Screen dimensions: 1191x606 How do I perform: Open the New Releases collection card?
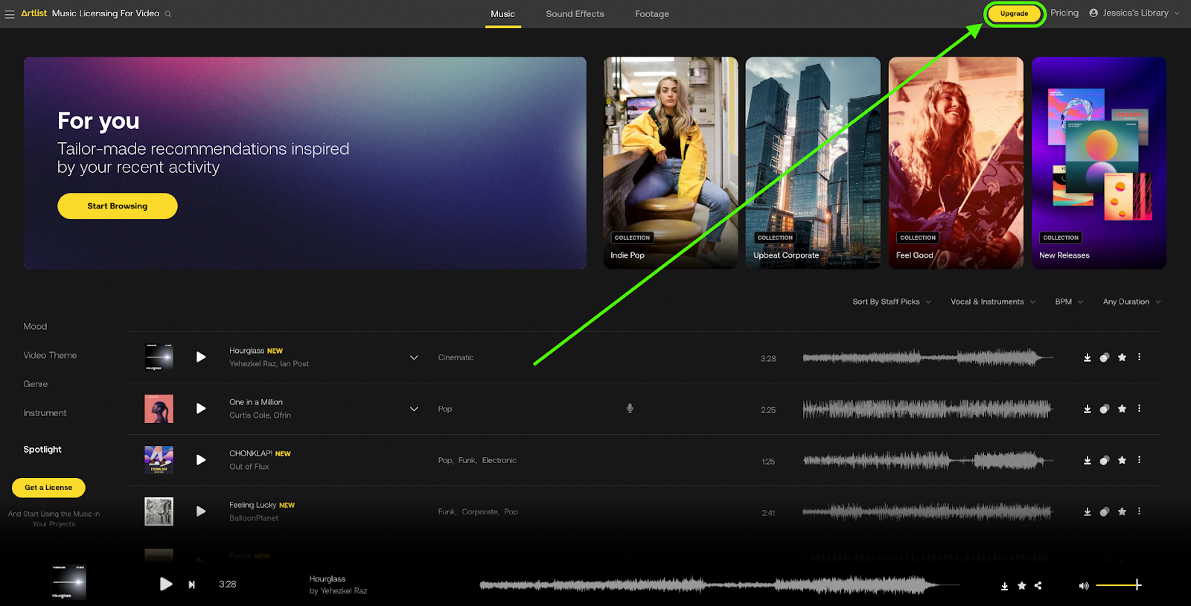click(x=1099, y=163)
